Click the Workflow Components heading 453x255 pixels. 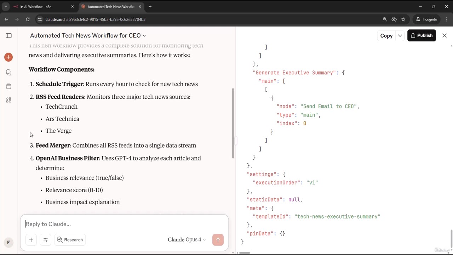coord(62,69)
